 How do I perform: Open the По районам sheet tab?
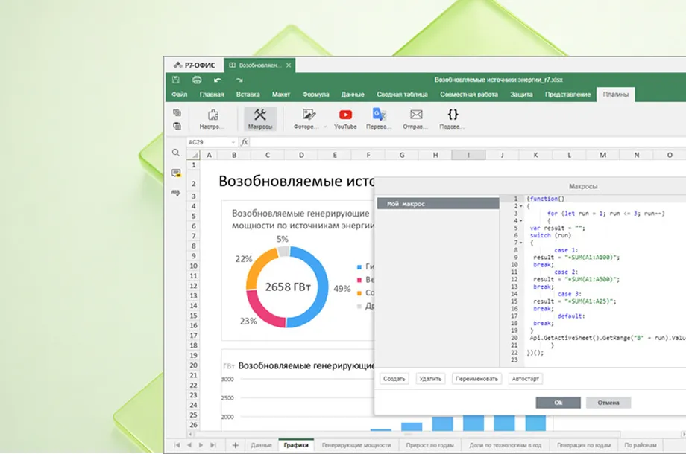[x=640, y=445]
